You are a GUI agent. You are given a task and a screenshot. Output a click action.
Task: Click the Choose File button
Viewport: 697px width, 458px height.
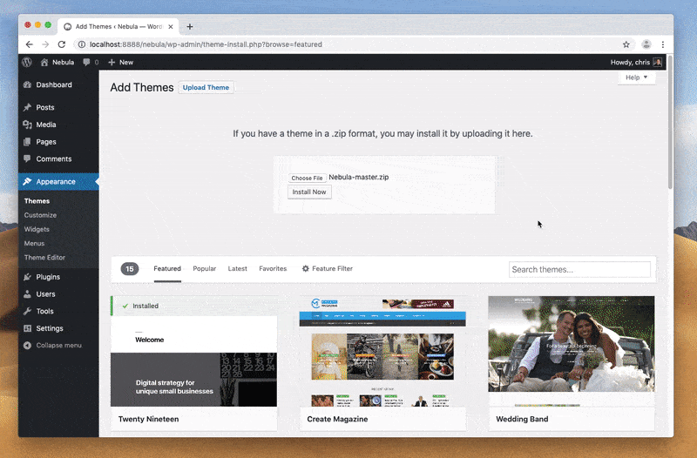tap(307, 178)
